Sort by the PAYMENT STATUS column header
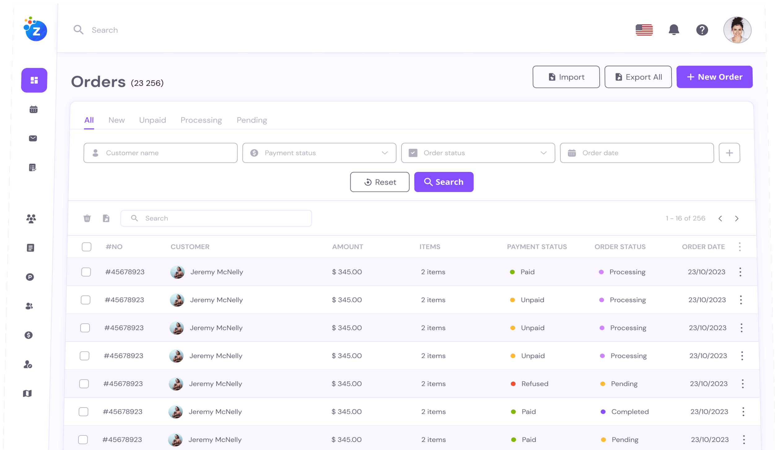This screenshot has height=450, width=775. click(x=536, y=247)
